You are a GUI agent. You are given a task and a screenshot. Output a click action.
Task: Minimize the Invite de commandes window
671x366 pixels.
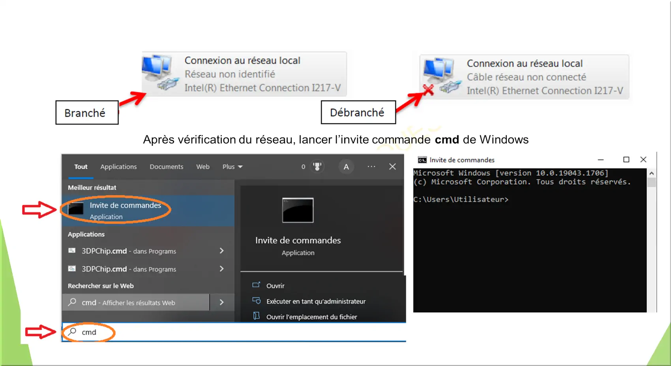coord(601,160)
